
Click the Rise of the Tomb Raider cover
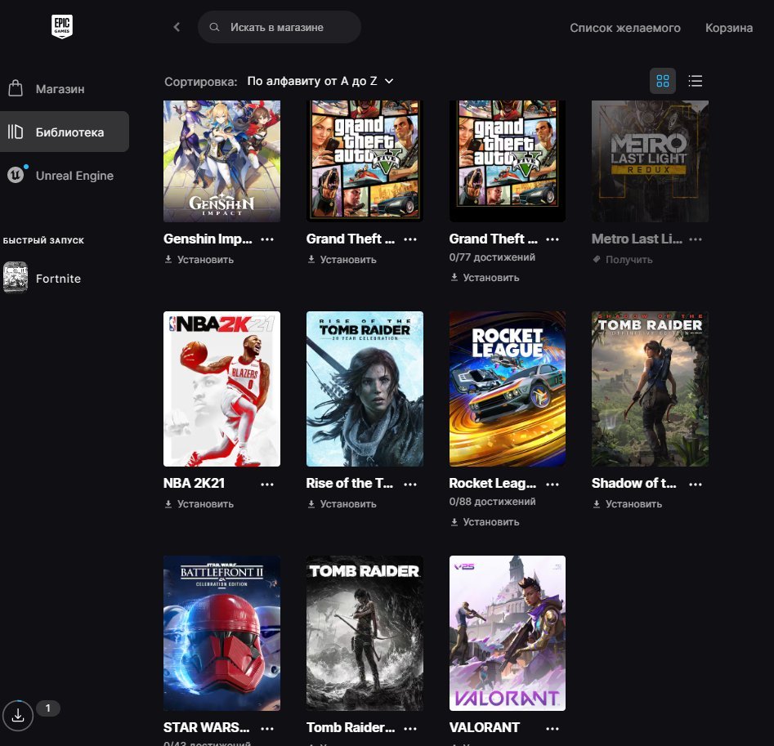point(365,389)
